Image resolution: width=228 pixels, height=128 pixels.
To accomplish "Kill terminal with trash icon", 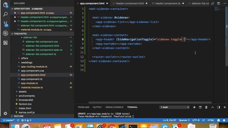I will (x=206, y=107).
